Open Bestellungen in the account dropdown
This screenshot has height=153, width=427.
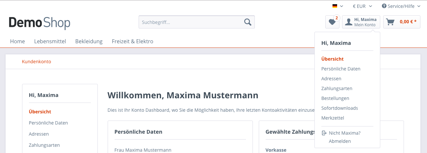pos(335,98)
